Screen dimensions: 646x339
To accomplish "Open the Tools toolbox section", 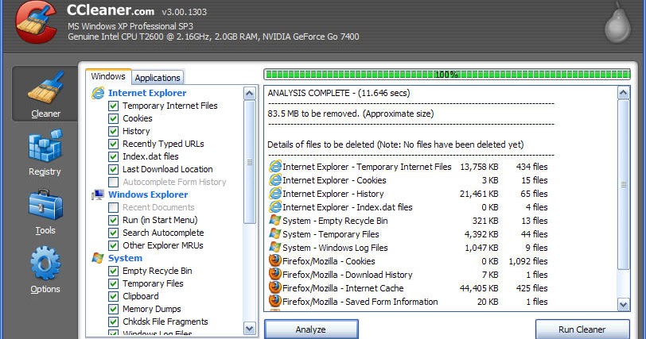I will [x=45, y=212].
